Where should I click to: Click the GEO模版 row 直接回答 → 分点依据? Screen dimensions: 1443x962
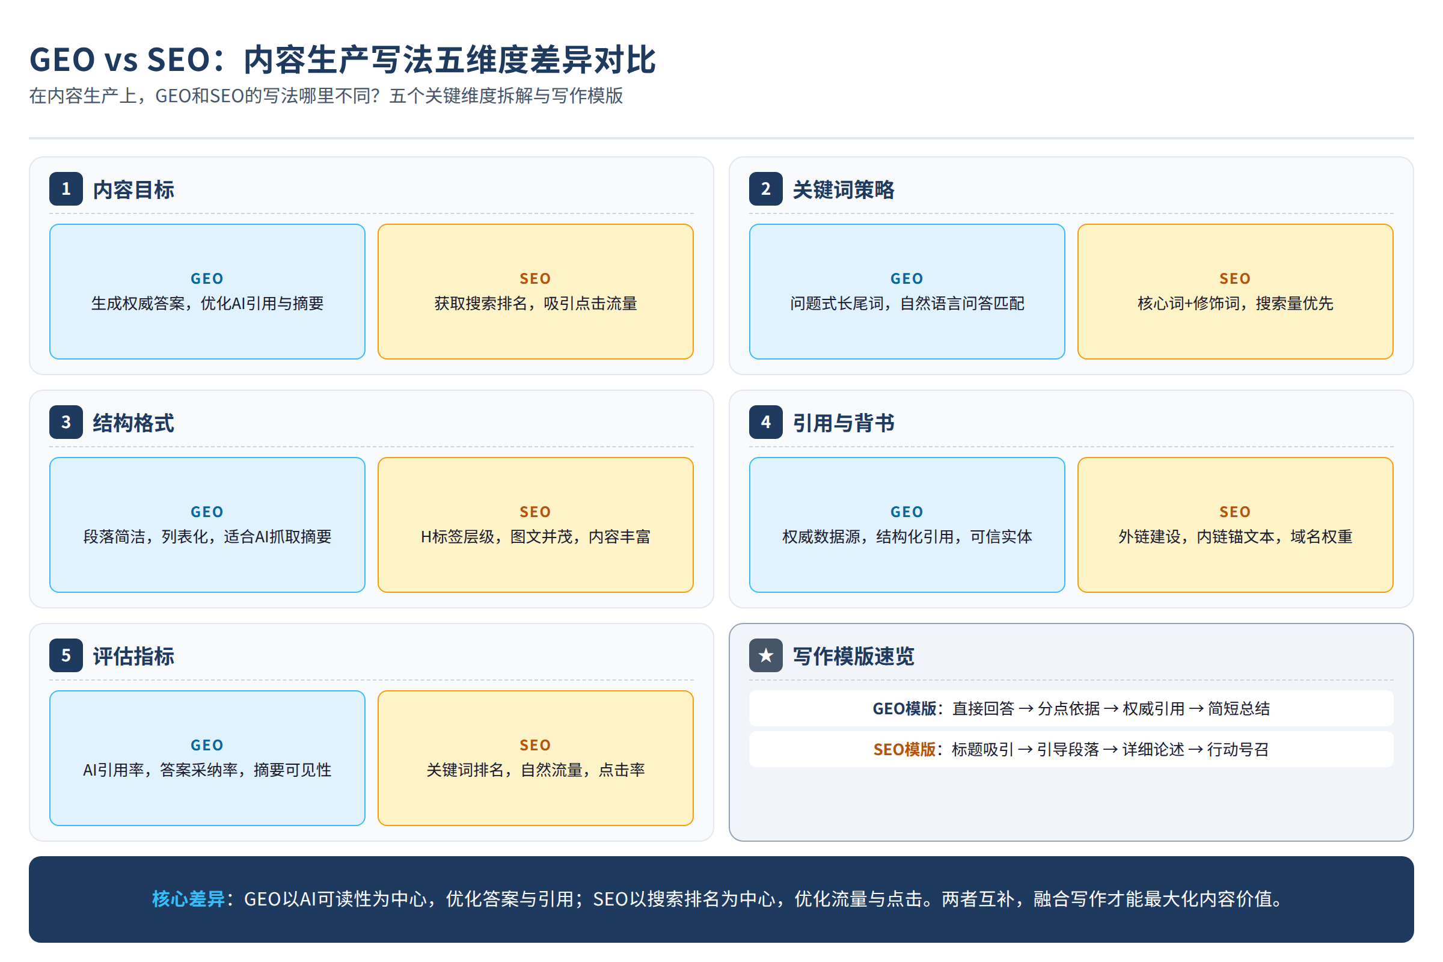(x=1071, y=708)
